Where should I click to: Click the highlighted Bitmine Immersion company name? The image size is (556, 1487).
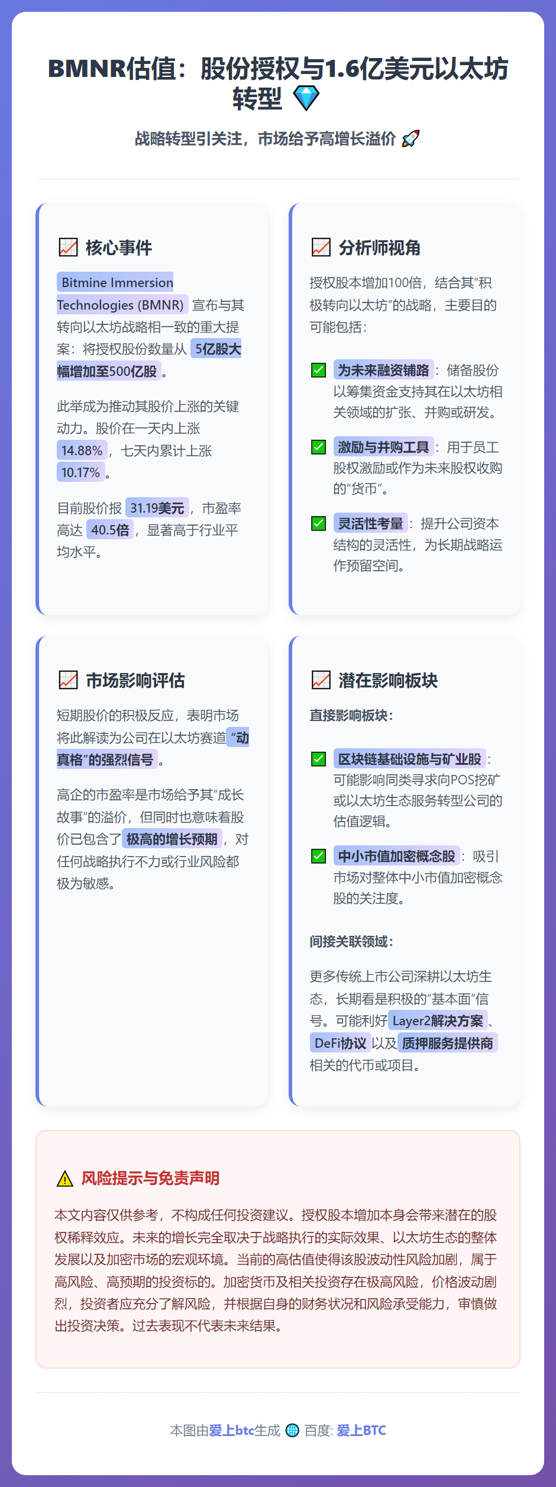click(121, 294)
